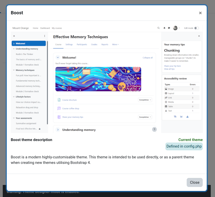Click the Close button at dialog bottom
Viewport: 215px width, 197px height.
click(194, 182)
